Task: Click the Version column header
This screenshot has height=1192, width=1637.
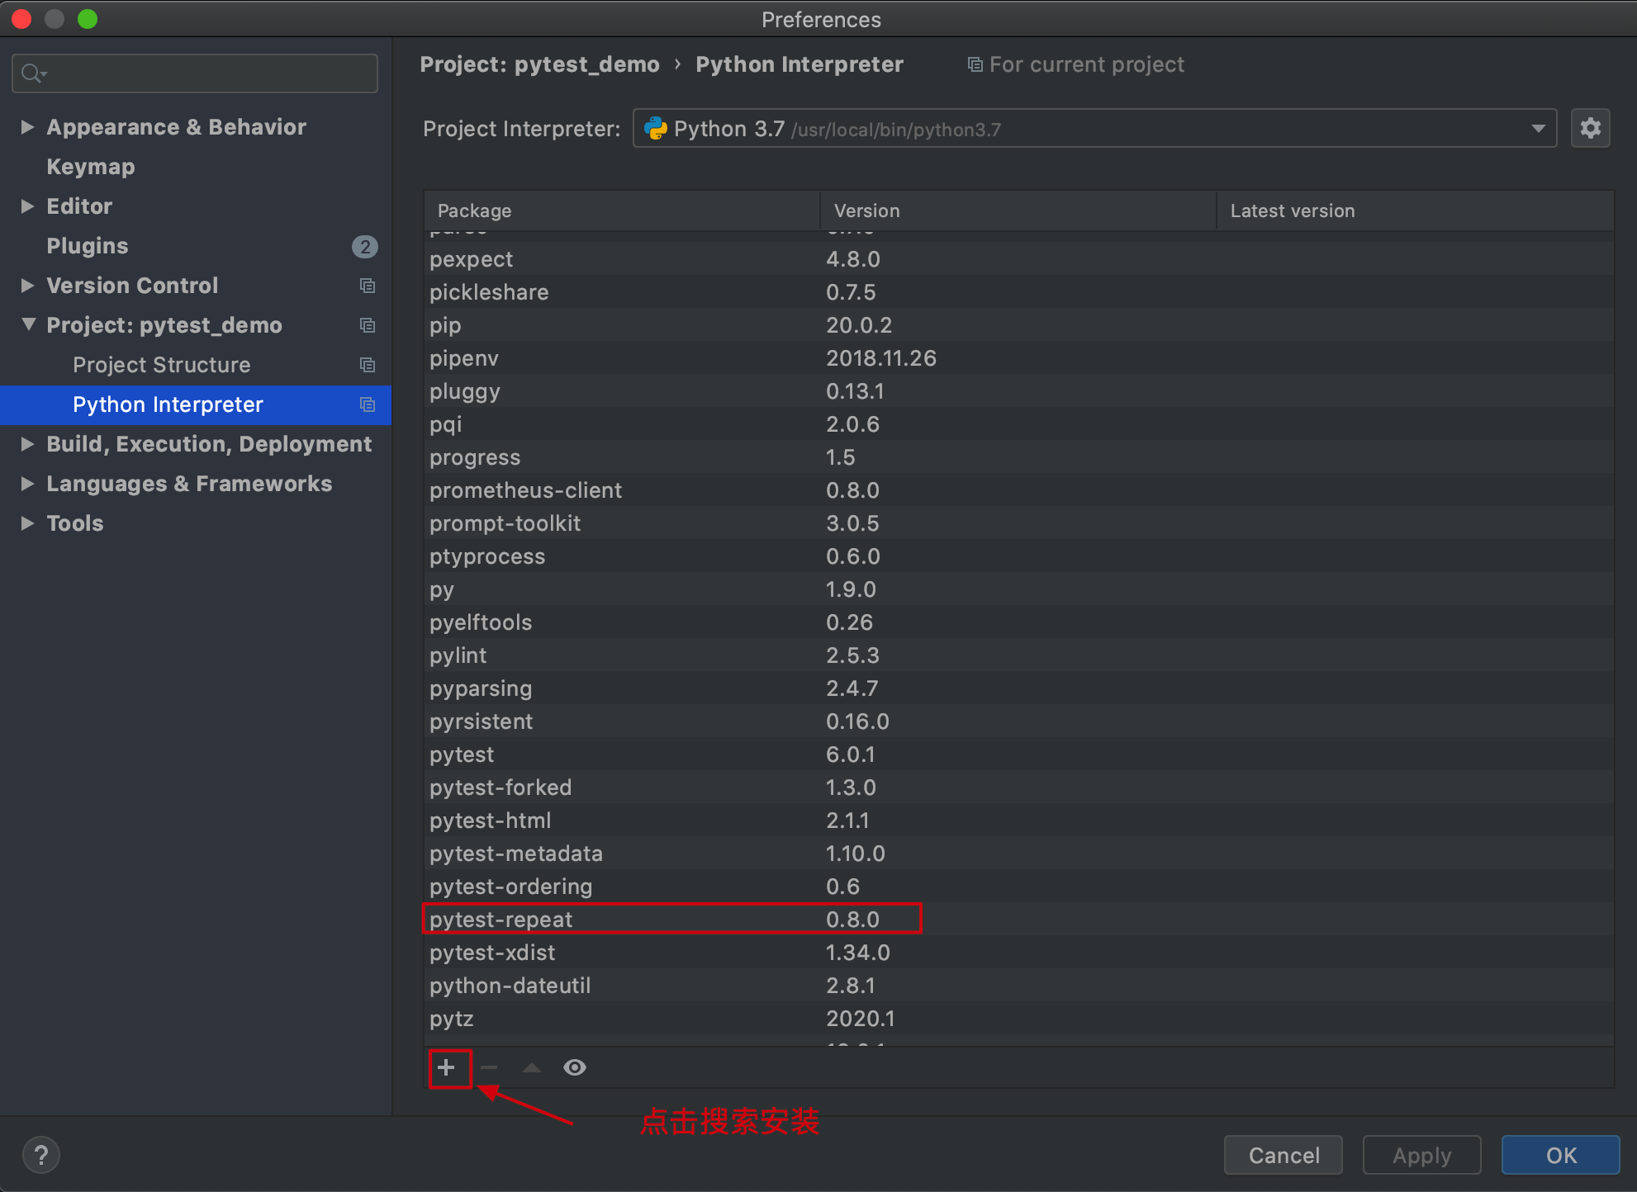Action: point(1018,210)
